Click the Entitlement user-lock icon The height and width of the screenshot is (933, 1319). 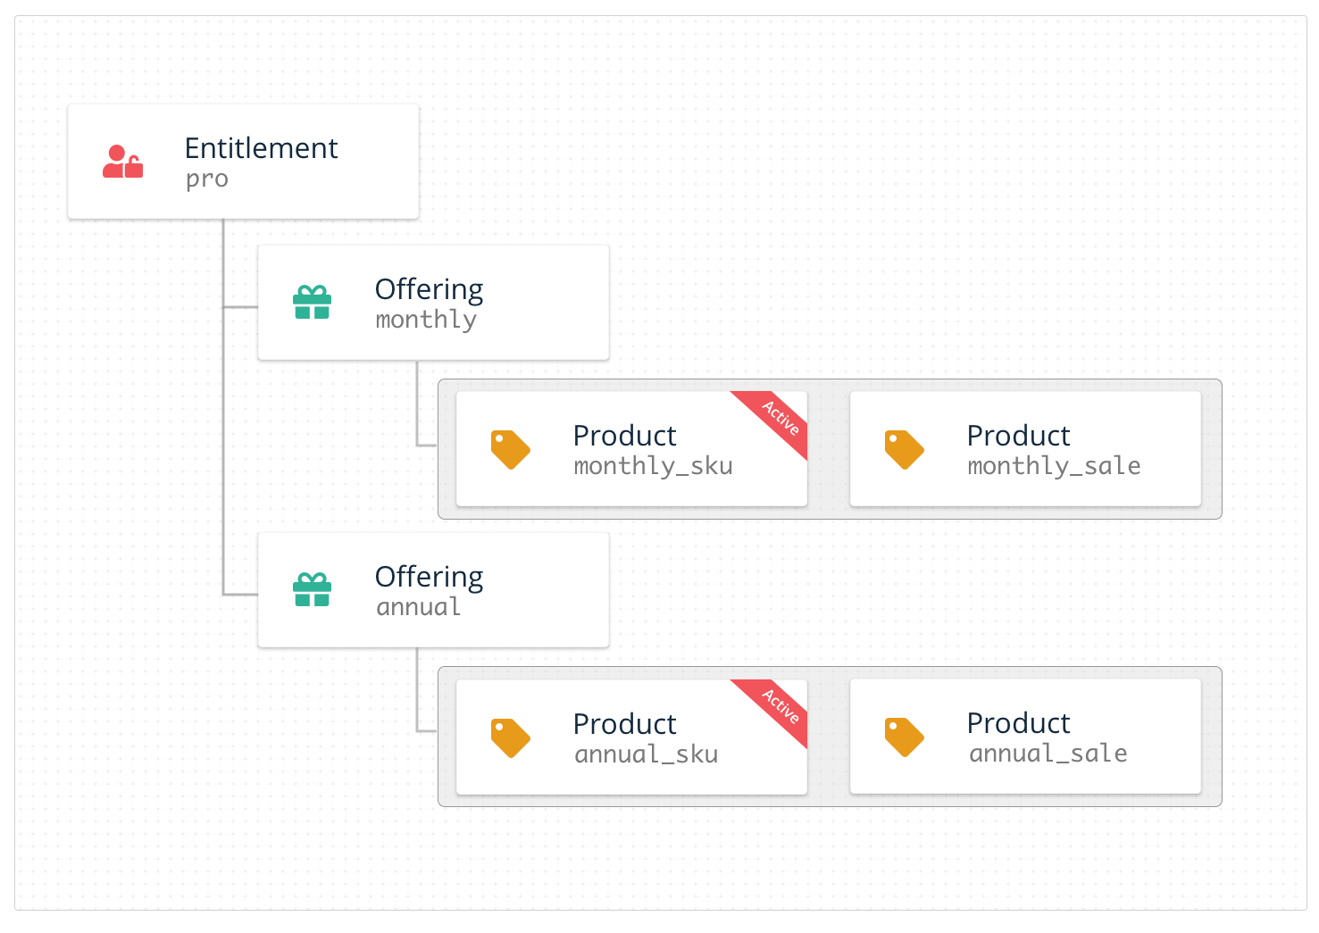[x=122, y=162]
